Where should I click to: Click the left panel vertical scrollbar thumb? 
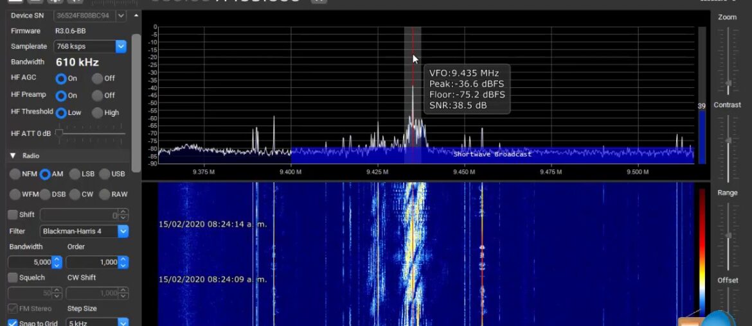pyautogui.click(x=136, y=103)
